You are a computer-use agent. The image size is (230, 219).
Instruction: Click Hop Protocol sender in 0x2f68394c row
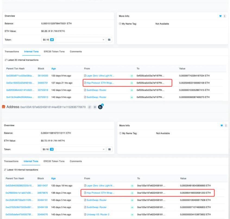pos(99,193)
